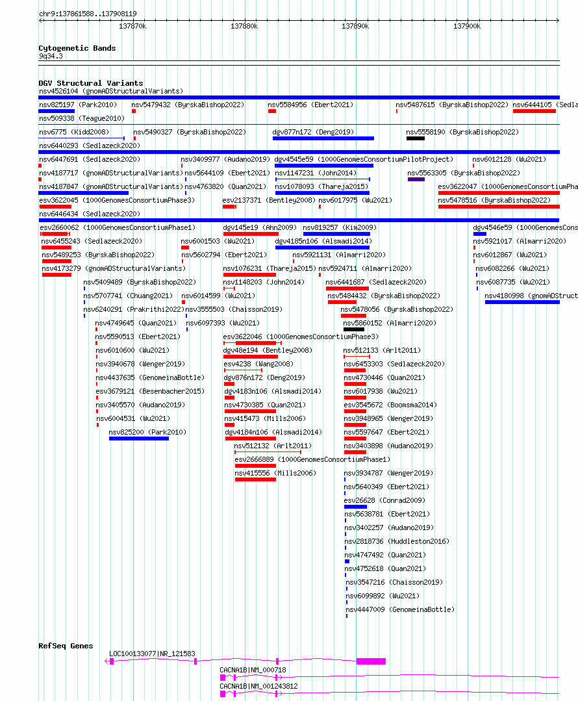Click the 137900k ruler position

coord(467,26)
